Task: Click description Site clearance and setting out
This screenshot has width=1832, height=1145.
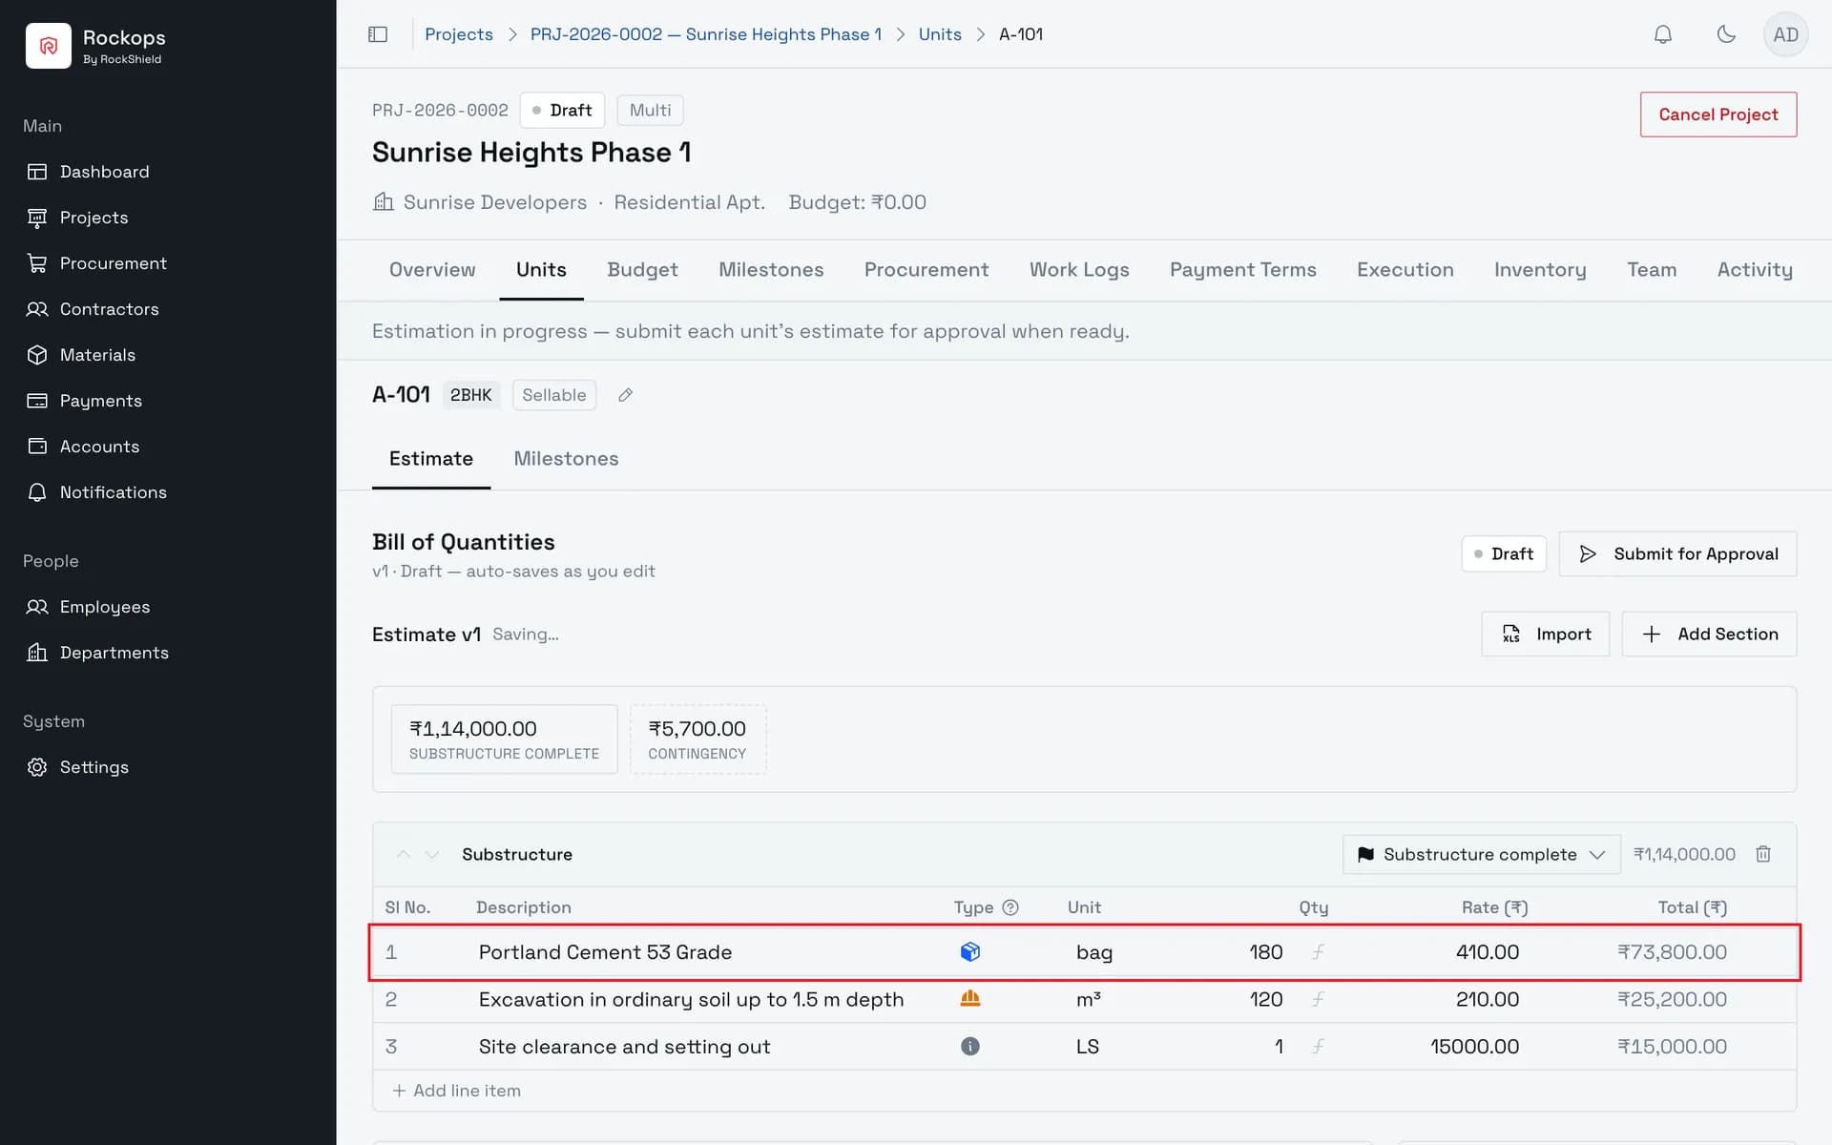Action: (624, 1047)
